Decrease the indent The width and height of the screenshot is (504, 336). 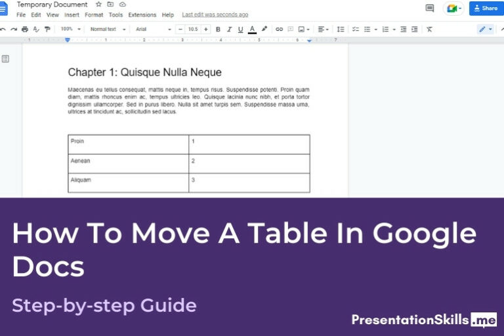coord(404,30)
